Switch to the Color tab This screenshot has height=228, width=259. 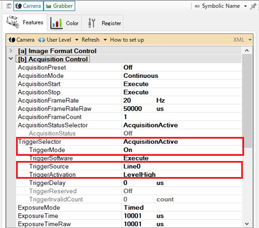(x=64, y=23)
